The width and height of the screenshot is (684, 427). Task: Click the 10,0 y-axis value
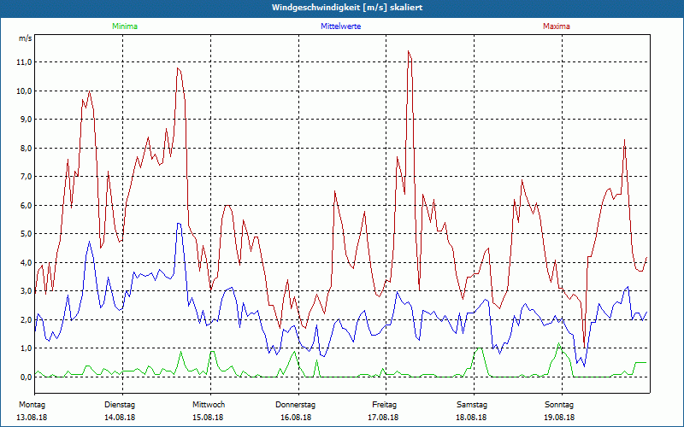[x=25, y=91]
